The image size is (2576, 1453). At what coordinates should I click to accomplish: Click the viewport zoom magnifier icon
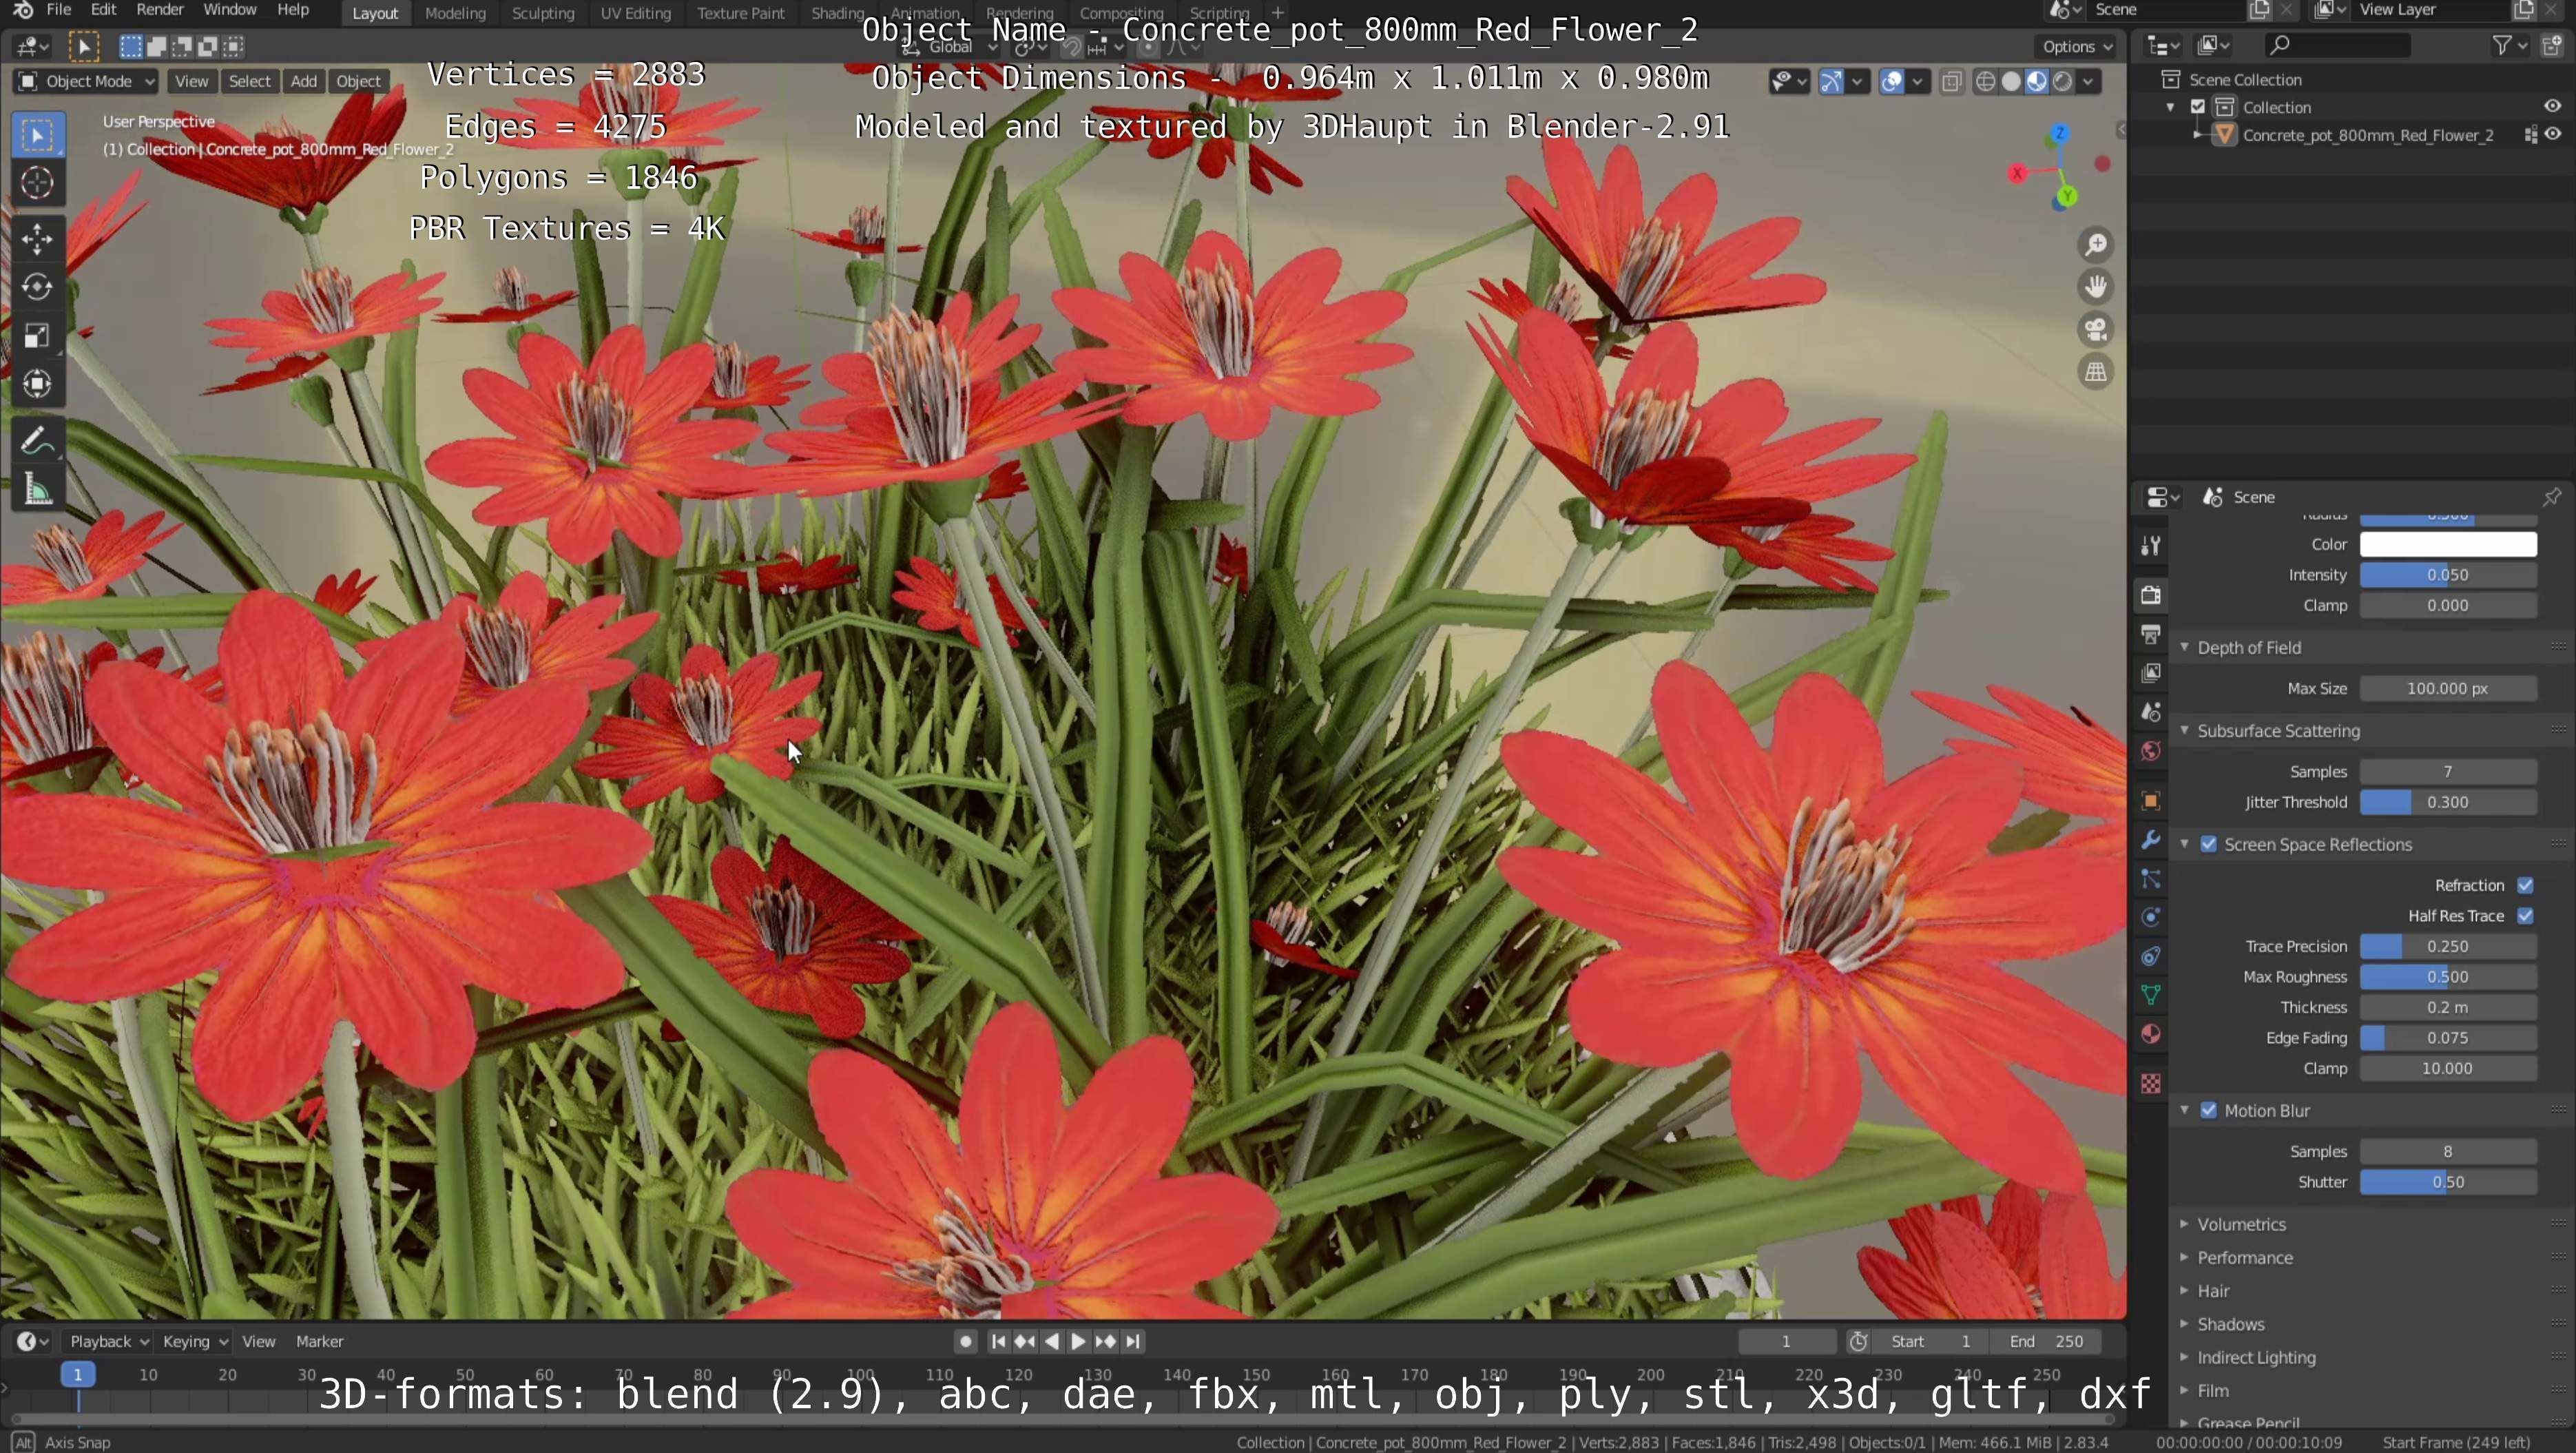coord(2096,245)
